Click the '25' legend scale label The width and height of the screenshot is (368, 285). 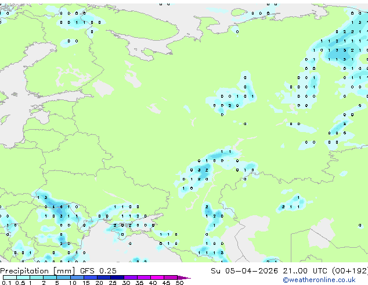click(x=113, y=283)
